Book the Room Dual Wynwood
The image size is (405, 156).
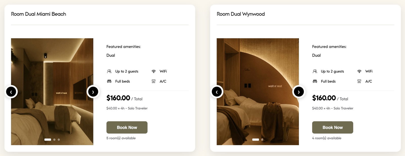tap(333, 127)
